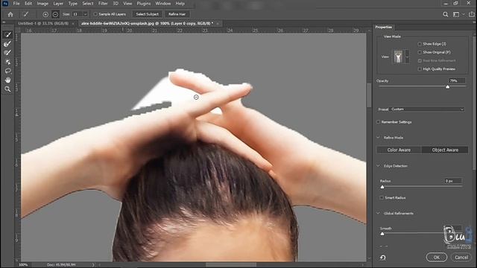Toggle Real-time Refinement checkbox
The image size is (477, 268).
pos(420,61)
